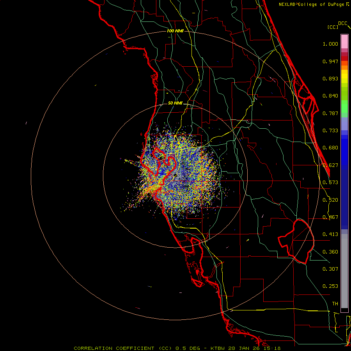The image size is (351, 351).
Task: Click the Lake Okeechobee outline
Action: pyautogui.click(x=296, y=241)
